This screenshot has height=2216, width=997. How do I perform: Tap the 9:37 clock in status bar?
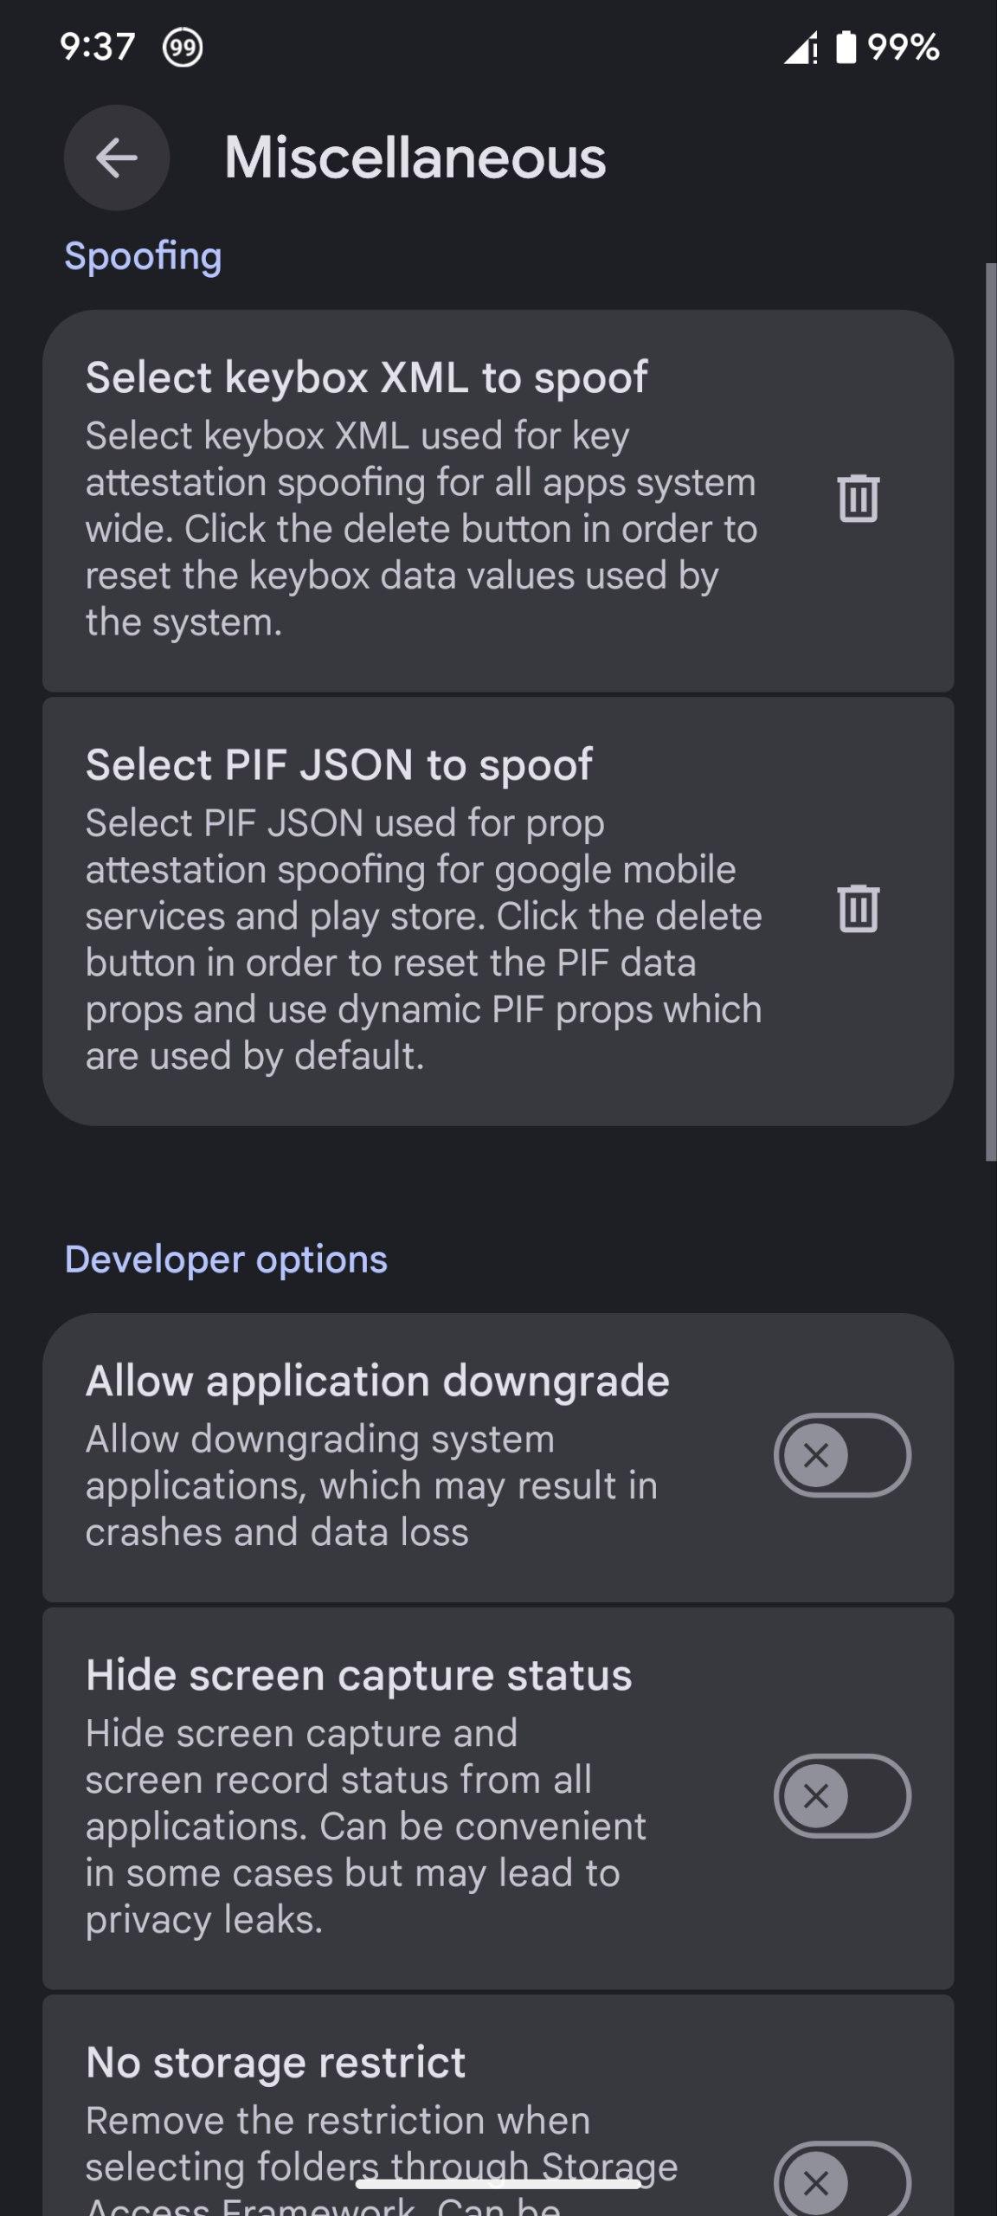97,48
